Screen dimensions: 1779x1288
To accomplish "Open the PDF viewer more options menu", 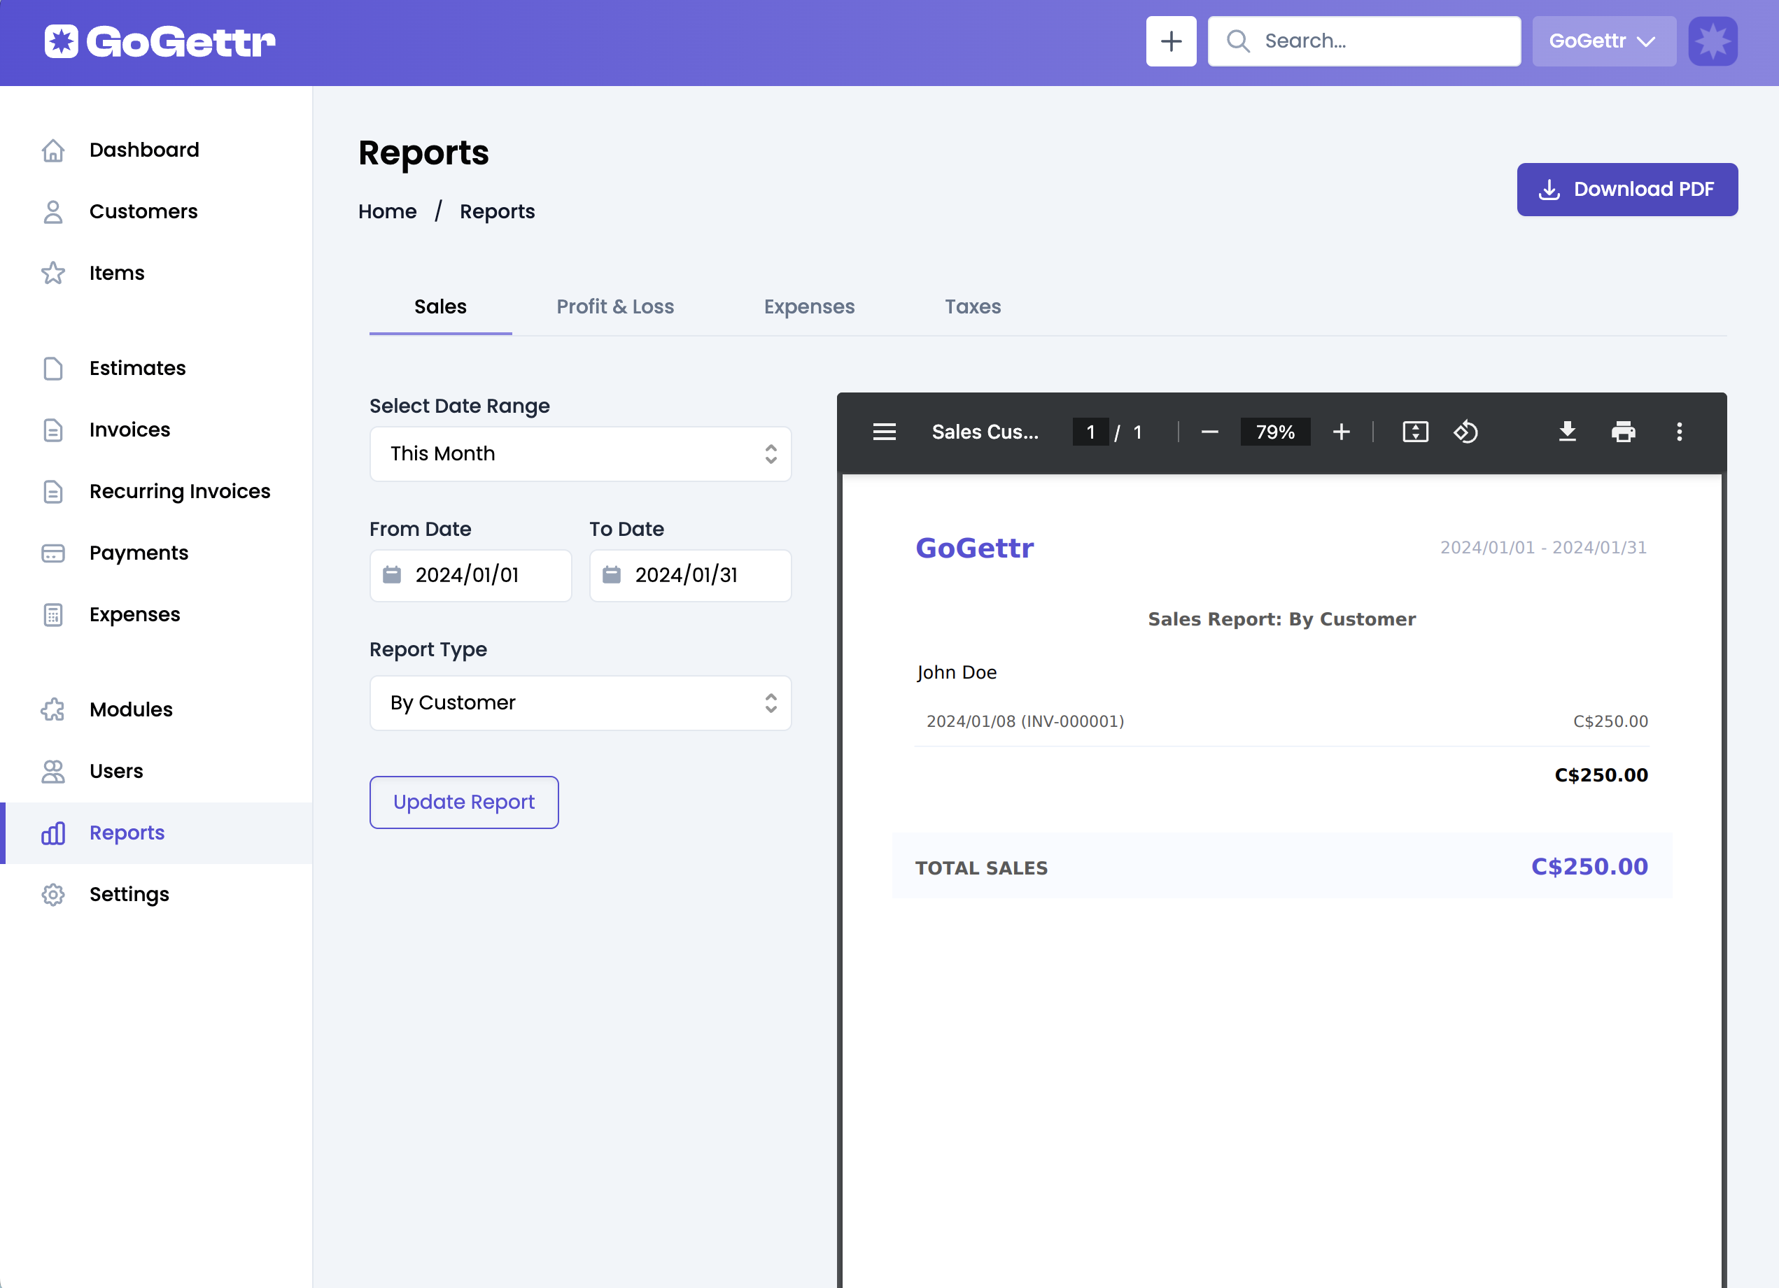I will [x=1679, y=432].
